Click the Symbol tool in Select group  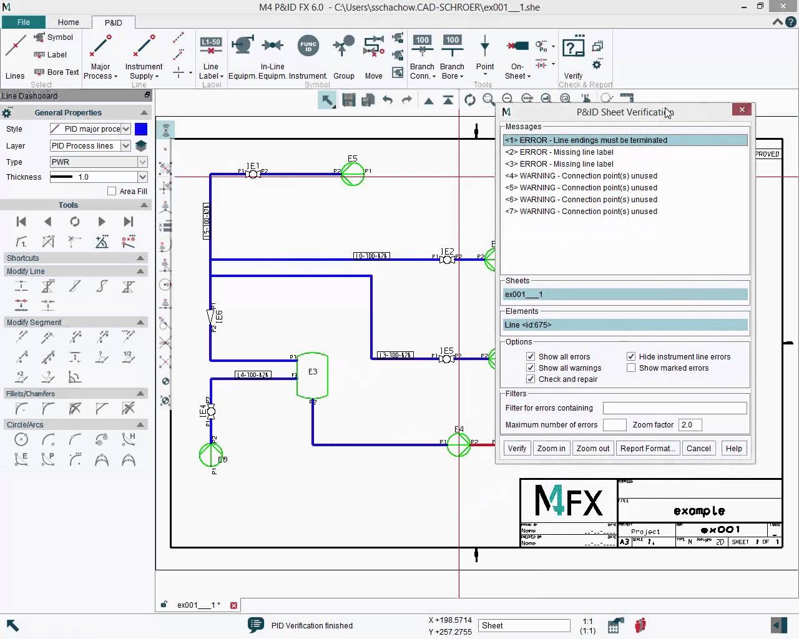54,37
